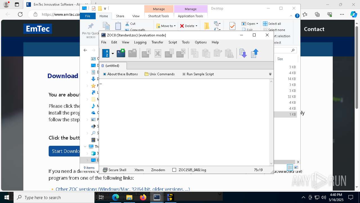360x203 pixels.
Task: Click the Upload file icon with blue arrow
Action: point(255,53)
